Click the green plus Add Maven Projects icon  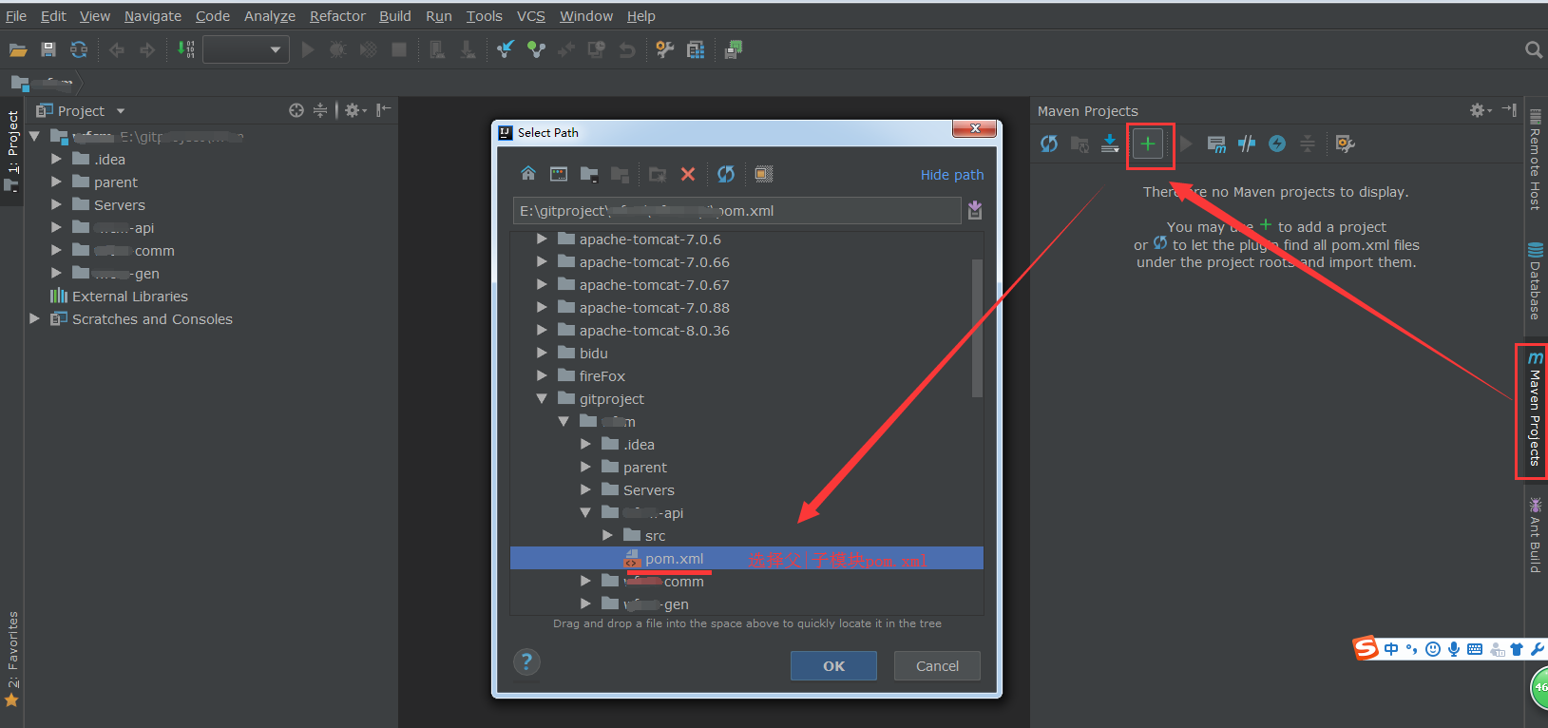pyautogui.click(x=1148, y=144)
